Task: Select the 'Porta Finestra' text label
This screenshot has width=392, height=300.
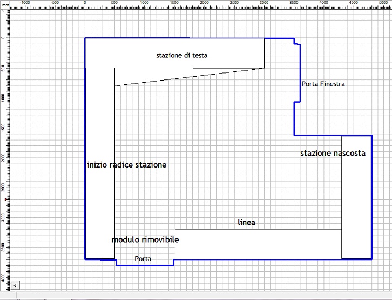Action: click(323, 84)
